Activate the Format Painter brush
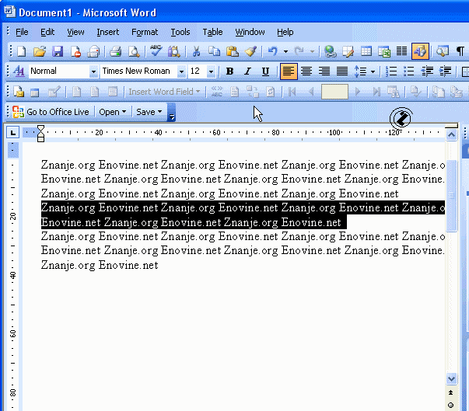The image size is (469, 411). click(x=250, y=52)
